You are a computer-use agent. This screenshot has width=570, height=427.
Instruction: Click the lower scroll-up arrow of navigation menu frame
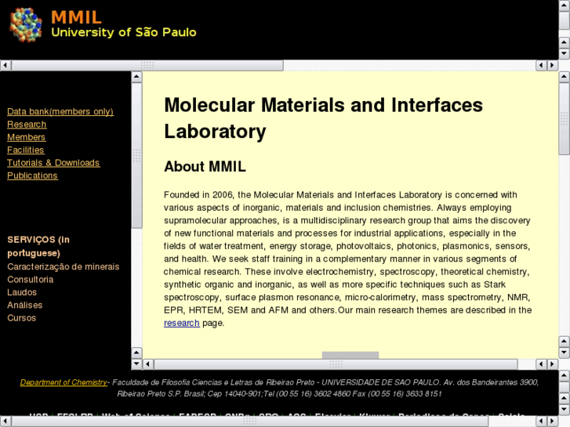[136, 353]
